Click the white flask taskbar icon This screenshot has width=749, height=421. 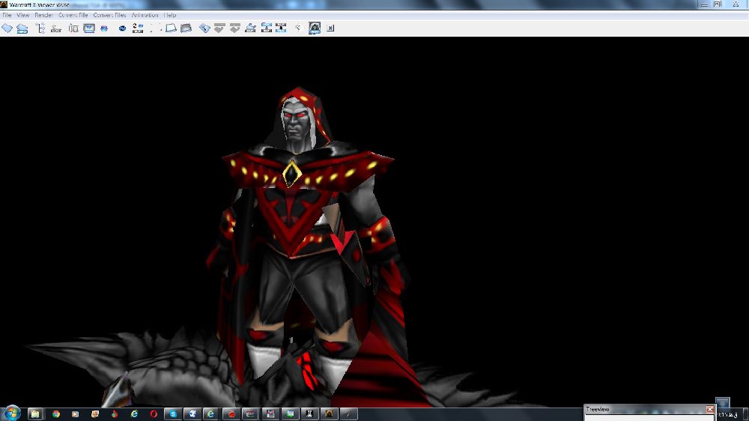(x=309, y=414)
